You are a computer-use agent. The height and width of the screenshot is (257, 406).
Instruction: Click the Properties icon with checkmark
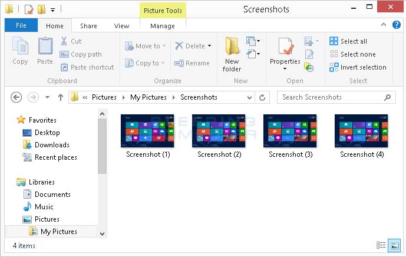pyautogui.click(x=286, y=46)
